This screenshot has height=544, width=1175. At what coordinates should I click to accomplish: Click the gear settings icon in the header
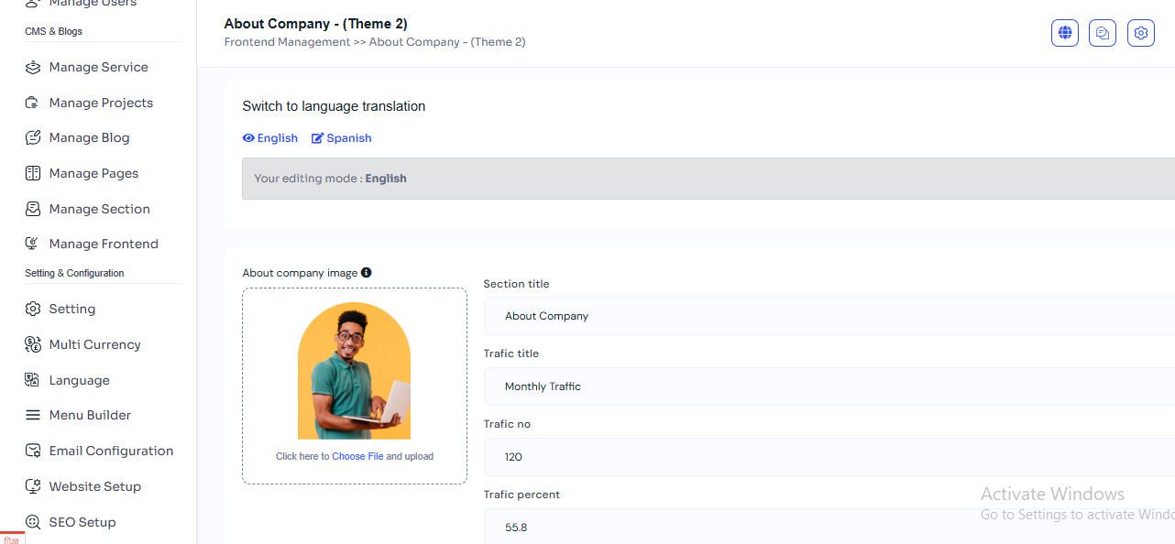coord(1140,33)
